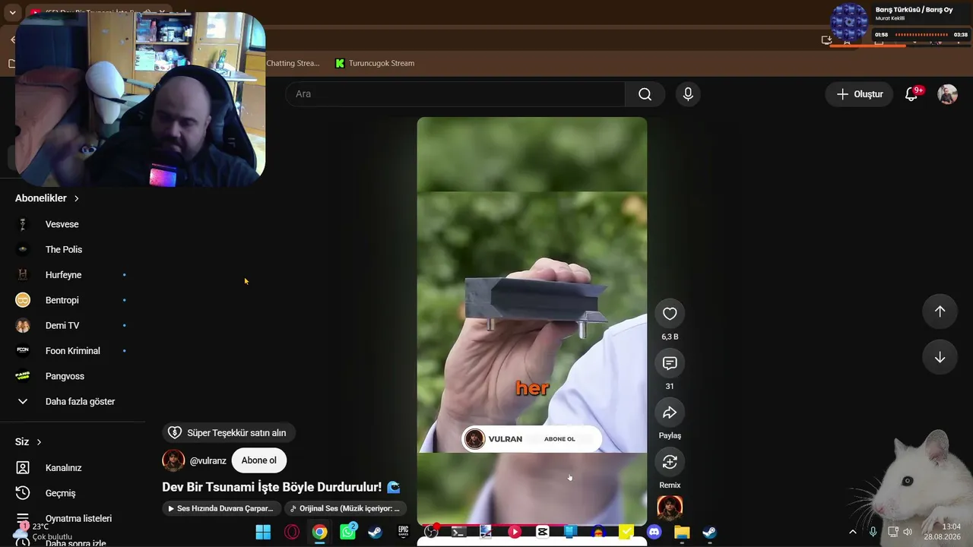
Task: Open the network icon in system tray
Action: click(892, 532)
